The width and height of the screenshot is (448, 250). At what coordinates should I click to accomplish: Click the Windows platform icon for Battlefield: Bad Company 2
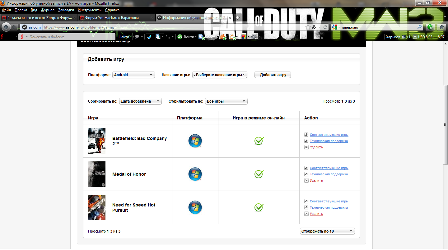pyautogui.click(x=195, y=141)
